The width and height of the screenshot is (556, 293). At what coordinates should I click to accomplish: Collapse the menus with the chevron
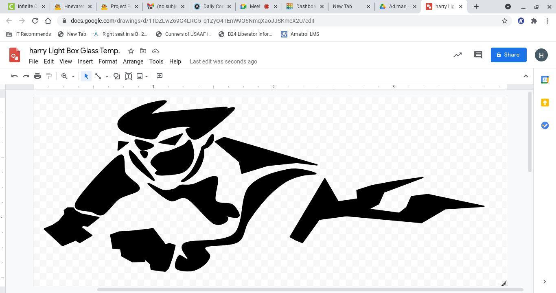point(526,76)
